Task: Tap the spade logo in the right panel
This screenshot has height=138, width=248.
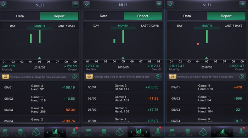Action: [x=203, y=132]
